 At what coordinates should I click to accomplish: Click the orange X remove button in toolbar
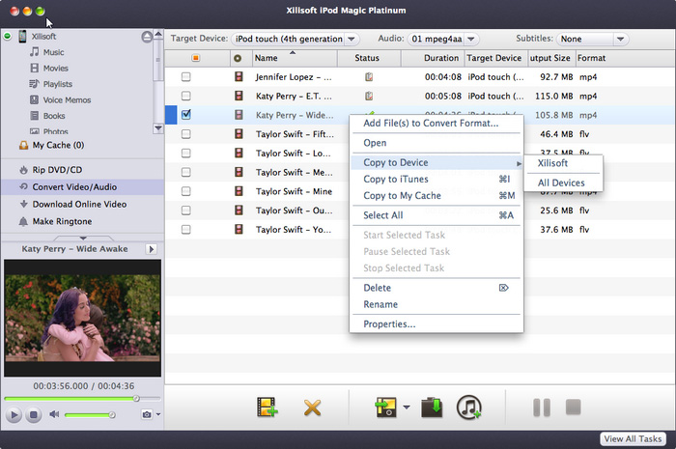(x=312, y=407)
